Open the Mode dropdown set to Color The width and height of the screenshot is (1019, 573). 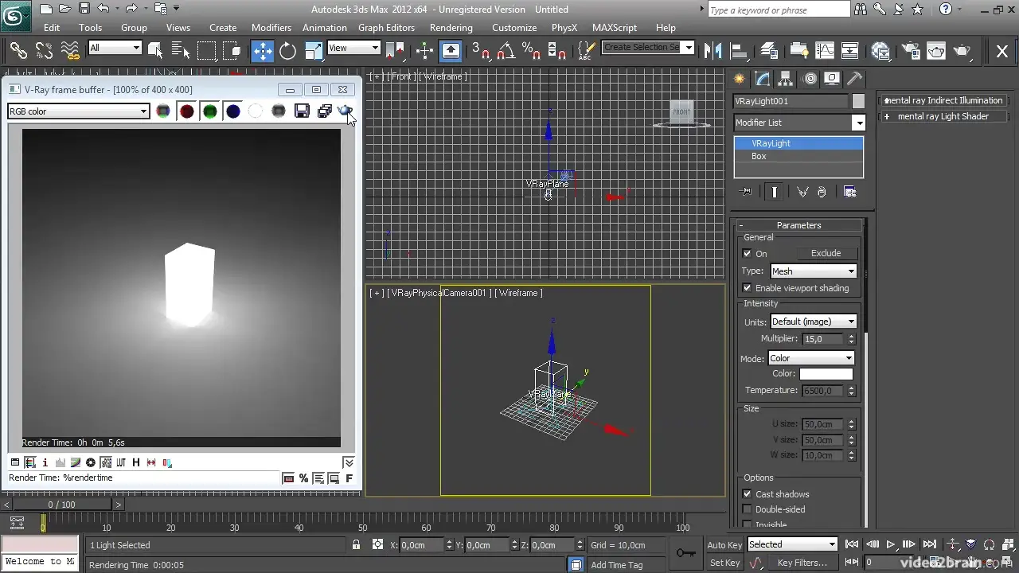811,358
